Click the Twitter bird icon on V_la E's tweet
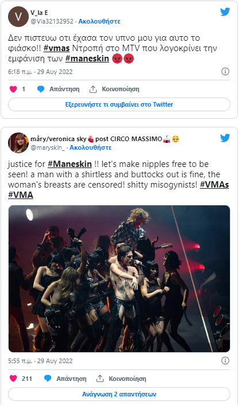The height and width of the screenshot is (405, 246). pyautogui.click(x=225, y=11)
